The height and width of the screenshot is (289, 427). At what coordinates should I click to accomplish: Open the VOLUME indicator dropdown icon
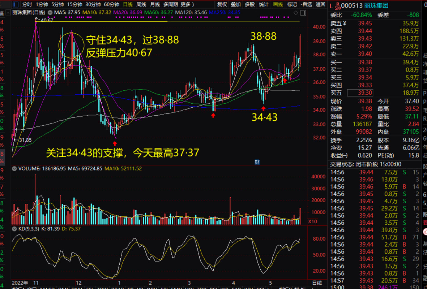(14, 169)
